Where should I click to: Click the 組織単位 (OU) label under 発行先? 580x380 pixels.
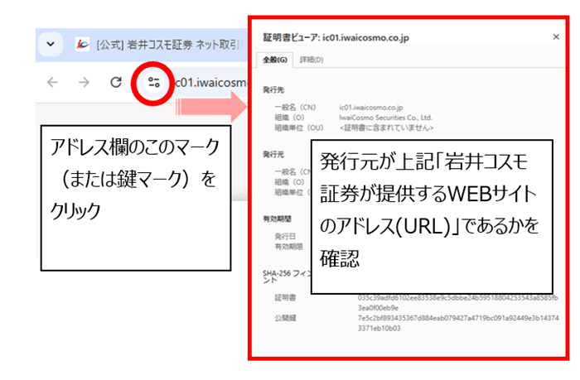pos(299,127)
